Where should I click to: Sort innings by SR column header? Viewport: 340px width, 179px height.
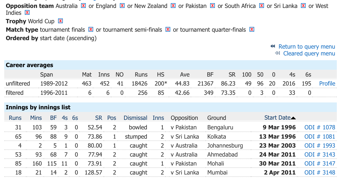click(99, 118)
